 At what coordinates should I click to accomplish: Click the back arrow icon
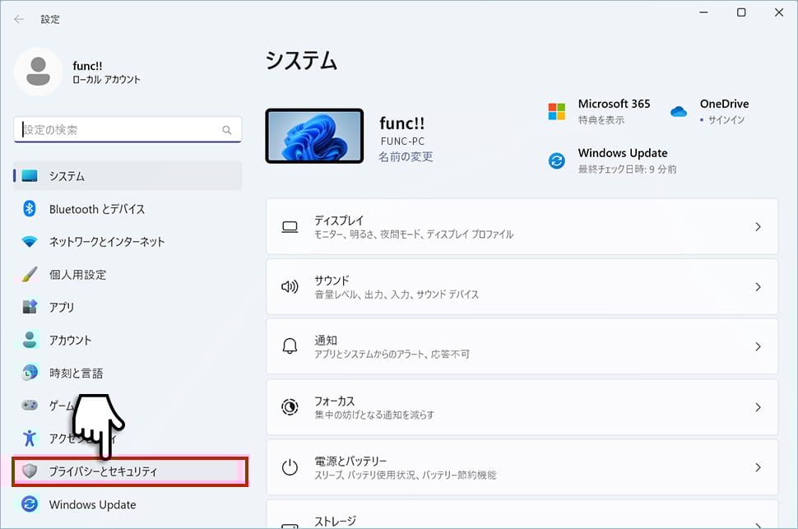click(x=20, y=20)
